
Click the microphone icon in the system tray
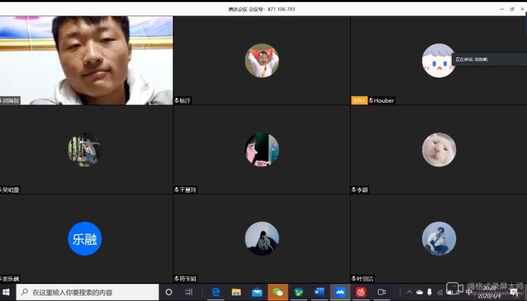click(x=430, y=292)
